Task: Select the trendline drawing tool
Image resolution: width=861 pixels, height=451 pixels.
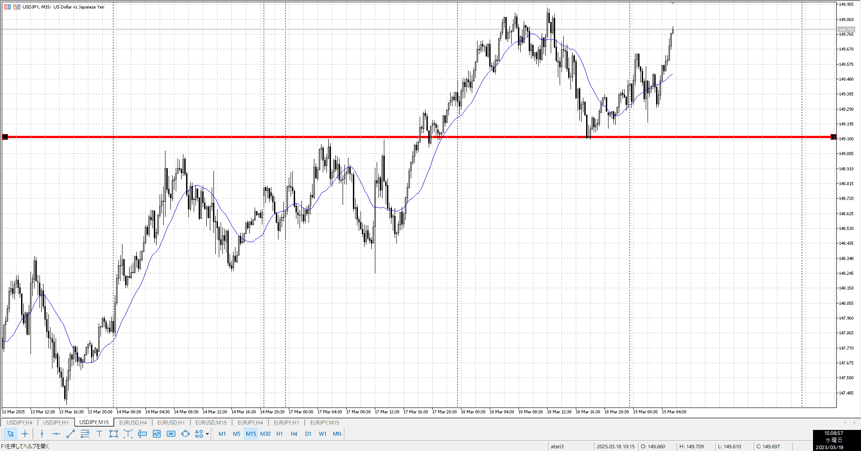Action: (70, 434)
